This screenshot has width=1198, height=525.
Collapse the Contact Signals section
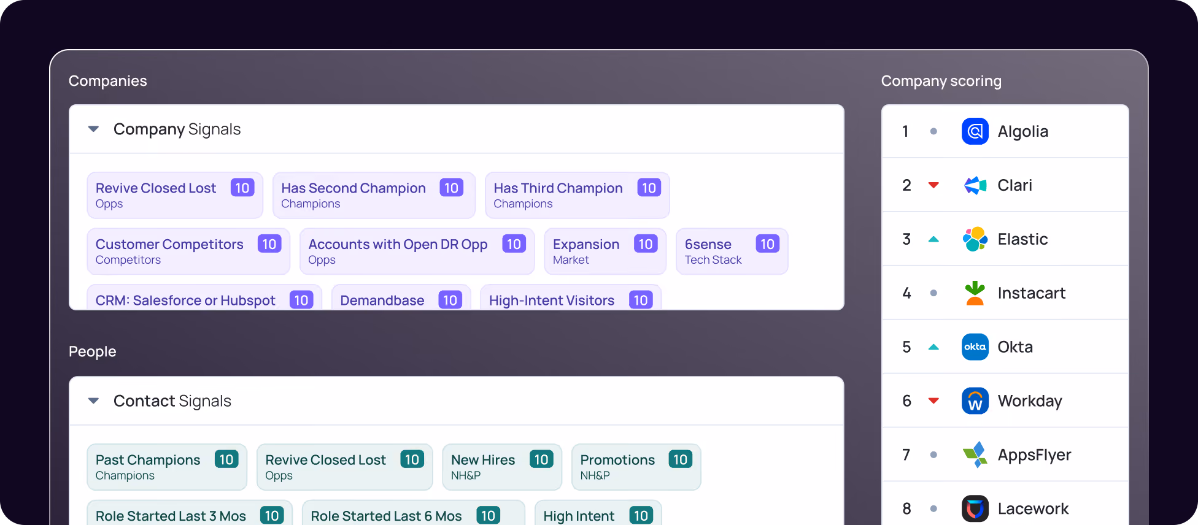[x=93, y=400]
